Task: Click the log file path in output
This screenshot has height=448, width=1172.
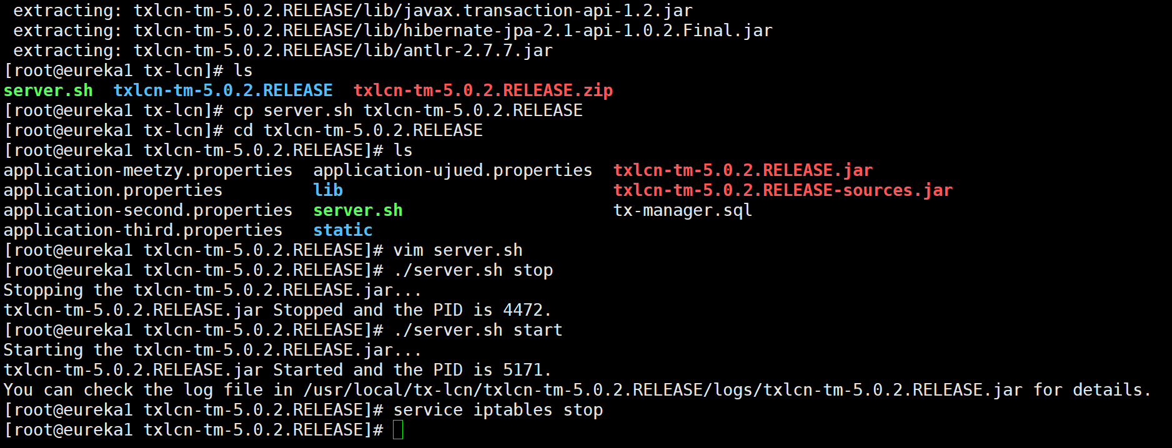Action: (x=663, y=390)
